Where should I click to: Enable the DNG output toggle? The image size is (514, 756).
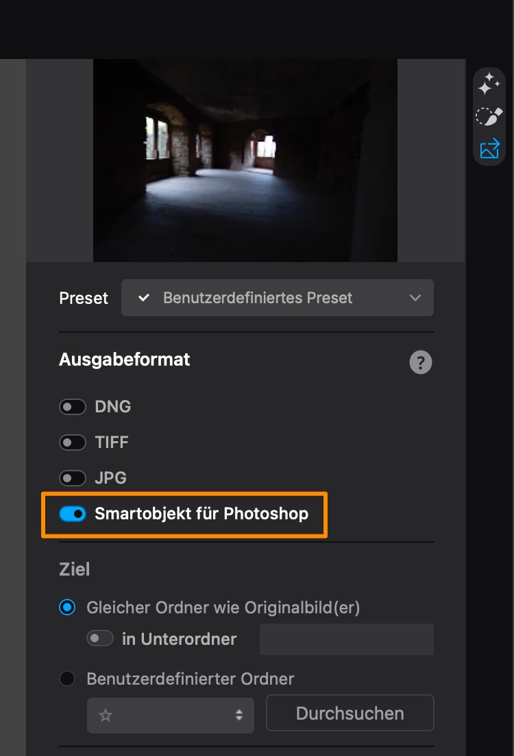click(x=73, y=407)
